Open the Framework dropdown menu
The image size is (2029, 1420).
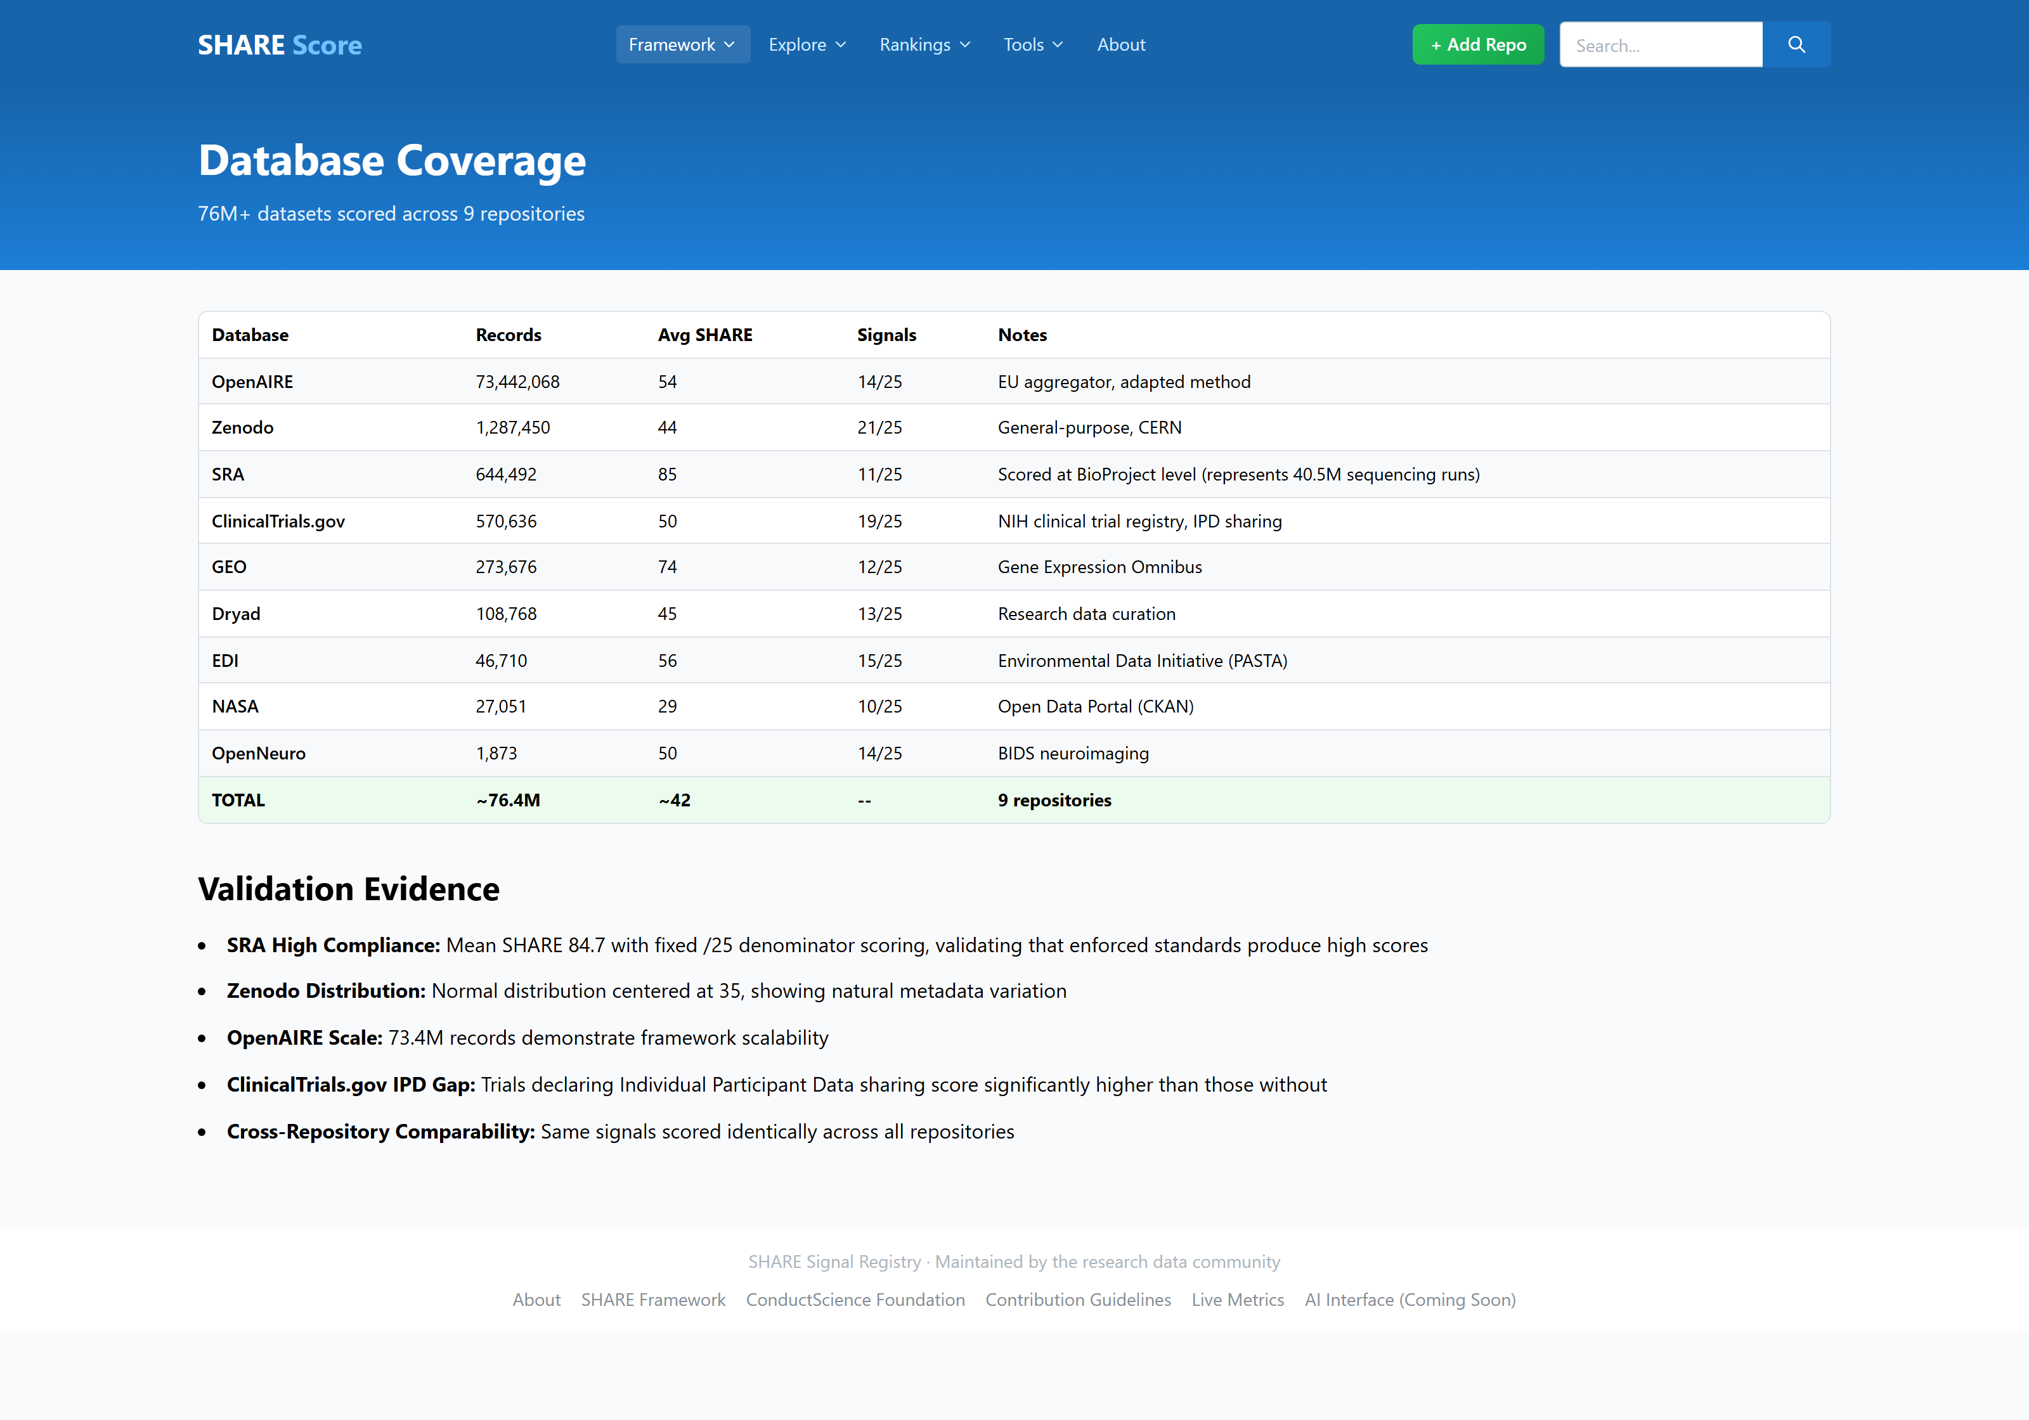(x=682, y=44)
